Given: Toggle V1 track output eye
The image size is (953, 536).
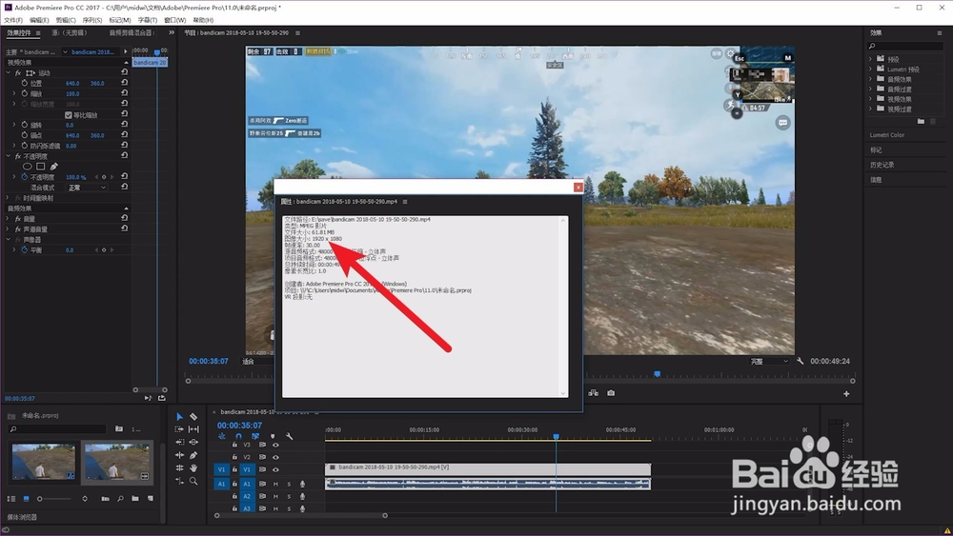Looking at the screenshot, I should tap(275, 470).
